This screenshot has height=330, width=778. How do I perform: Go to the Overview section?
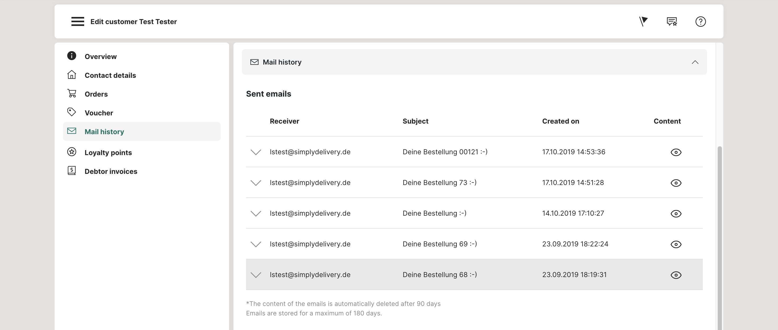coord(100,56)
